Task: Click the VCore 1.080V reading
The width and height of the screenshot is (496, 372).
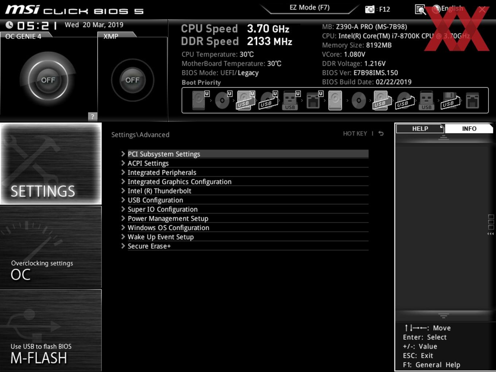Action: click(344, 54)
